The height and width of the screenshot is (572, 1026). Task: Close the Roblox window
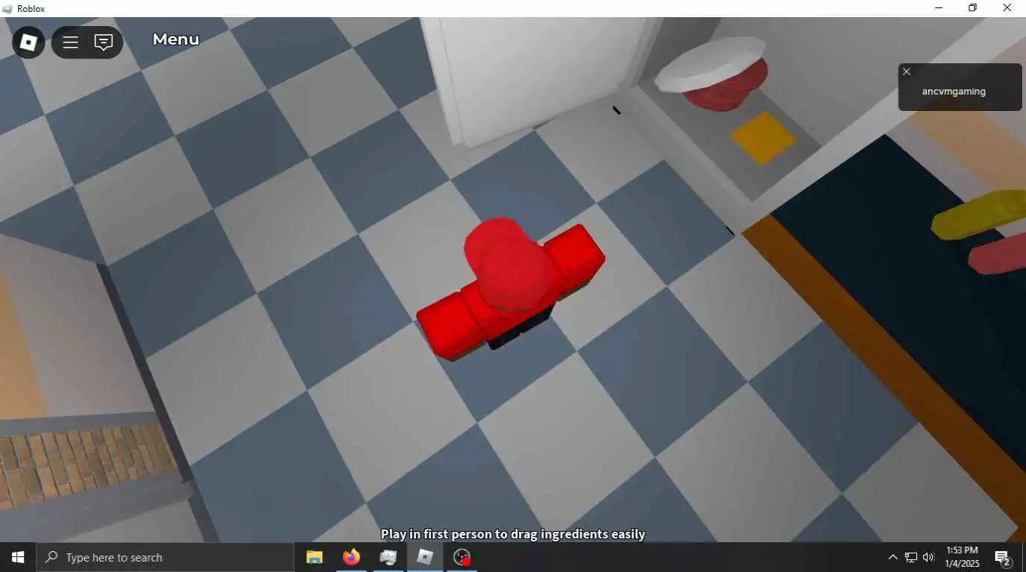(1007, 8)
